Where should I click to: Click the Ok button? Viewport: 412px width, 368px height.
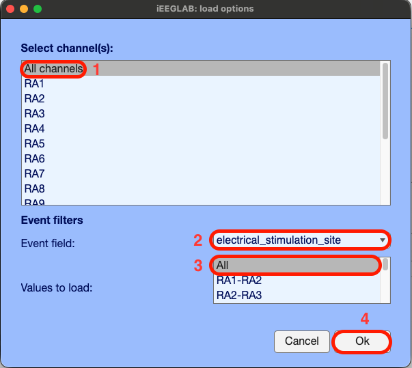pos(362,341)
